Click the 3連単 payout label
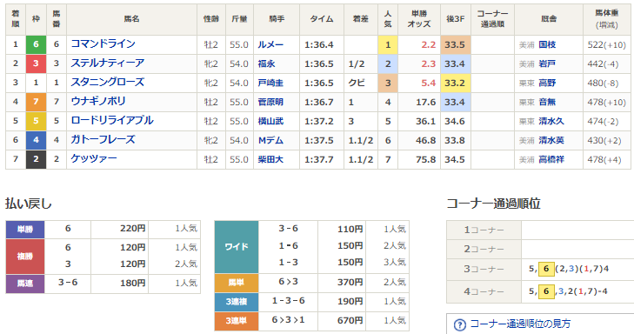 point(237,321)
